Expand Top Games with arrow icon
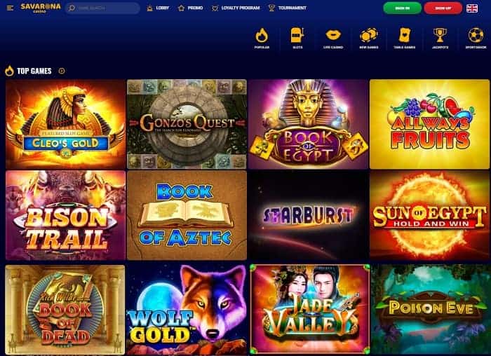Screen dimensions: 491x356 [x=62, y=71]
